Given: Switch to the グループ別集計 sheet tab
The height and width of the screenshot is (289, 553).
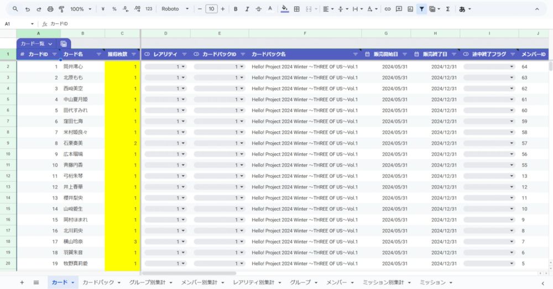Looking at the screenshot, I should [x=147, y=282].
